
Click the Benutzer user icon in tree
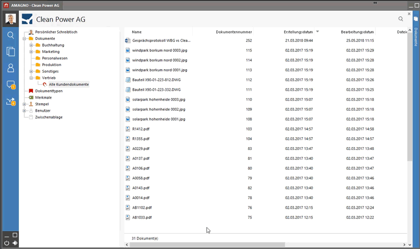pyautogui.click(x=31, y=111)
